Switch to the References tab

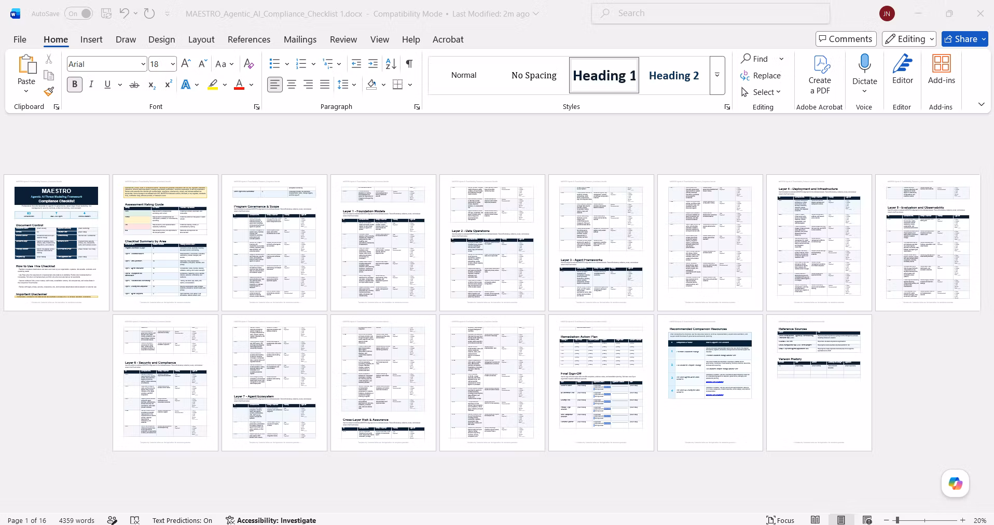249,39
